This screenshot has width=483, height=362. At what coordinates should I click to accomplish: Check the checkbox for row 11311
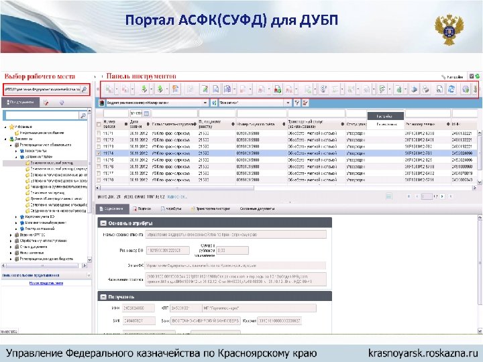[99, 133]
